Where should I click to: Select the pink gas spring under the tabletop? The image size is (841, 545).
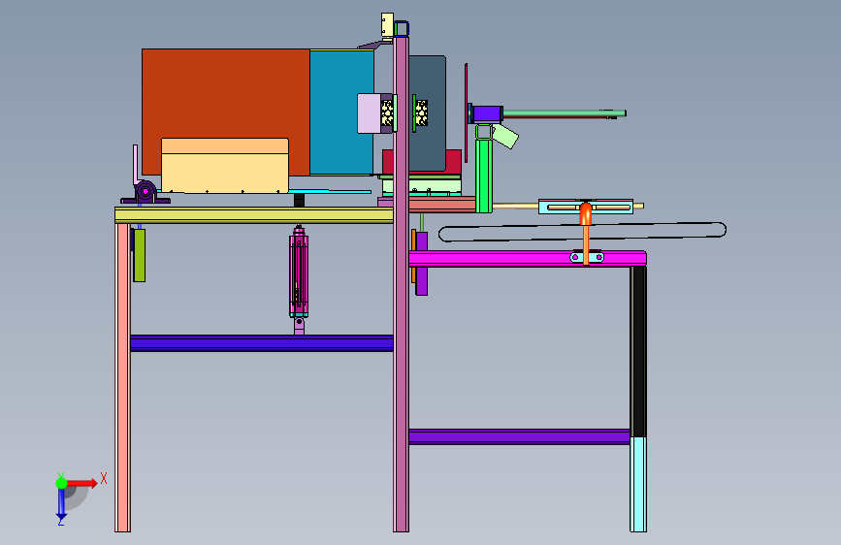(299, 271)
